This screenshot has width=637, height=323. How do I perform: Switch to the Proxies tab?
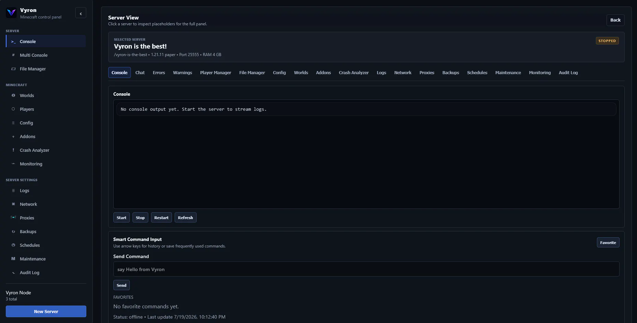coord(427,72)
